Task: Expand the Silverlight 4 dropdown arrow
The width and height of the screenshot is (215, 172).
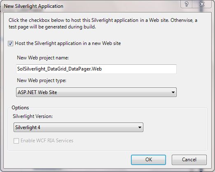Action: coord(140,127)
